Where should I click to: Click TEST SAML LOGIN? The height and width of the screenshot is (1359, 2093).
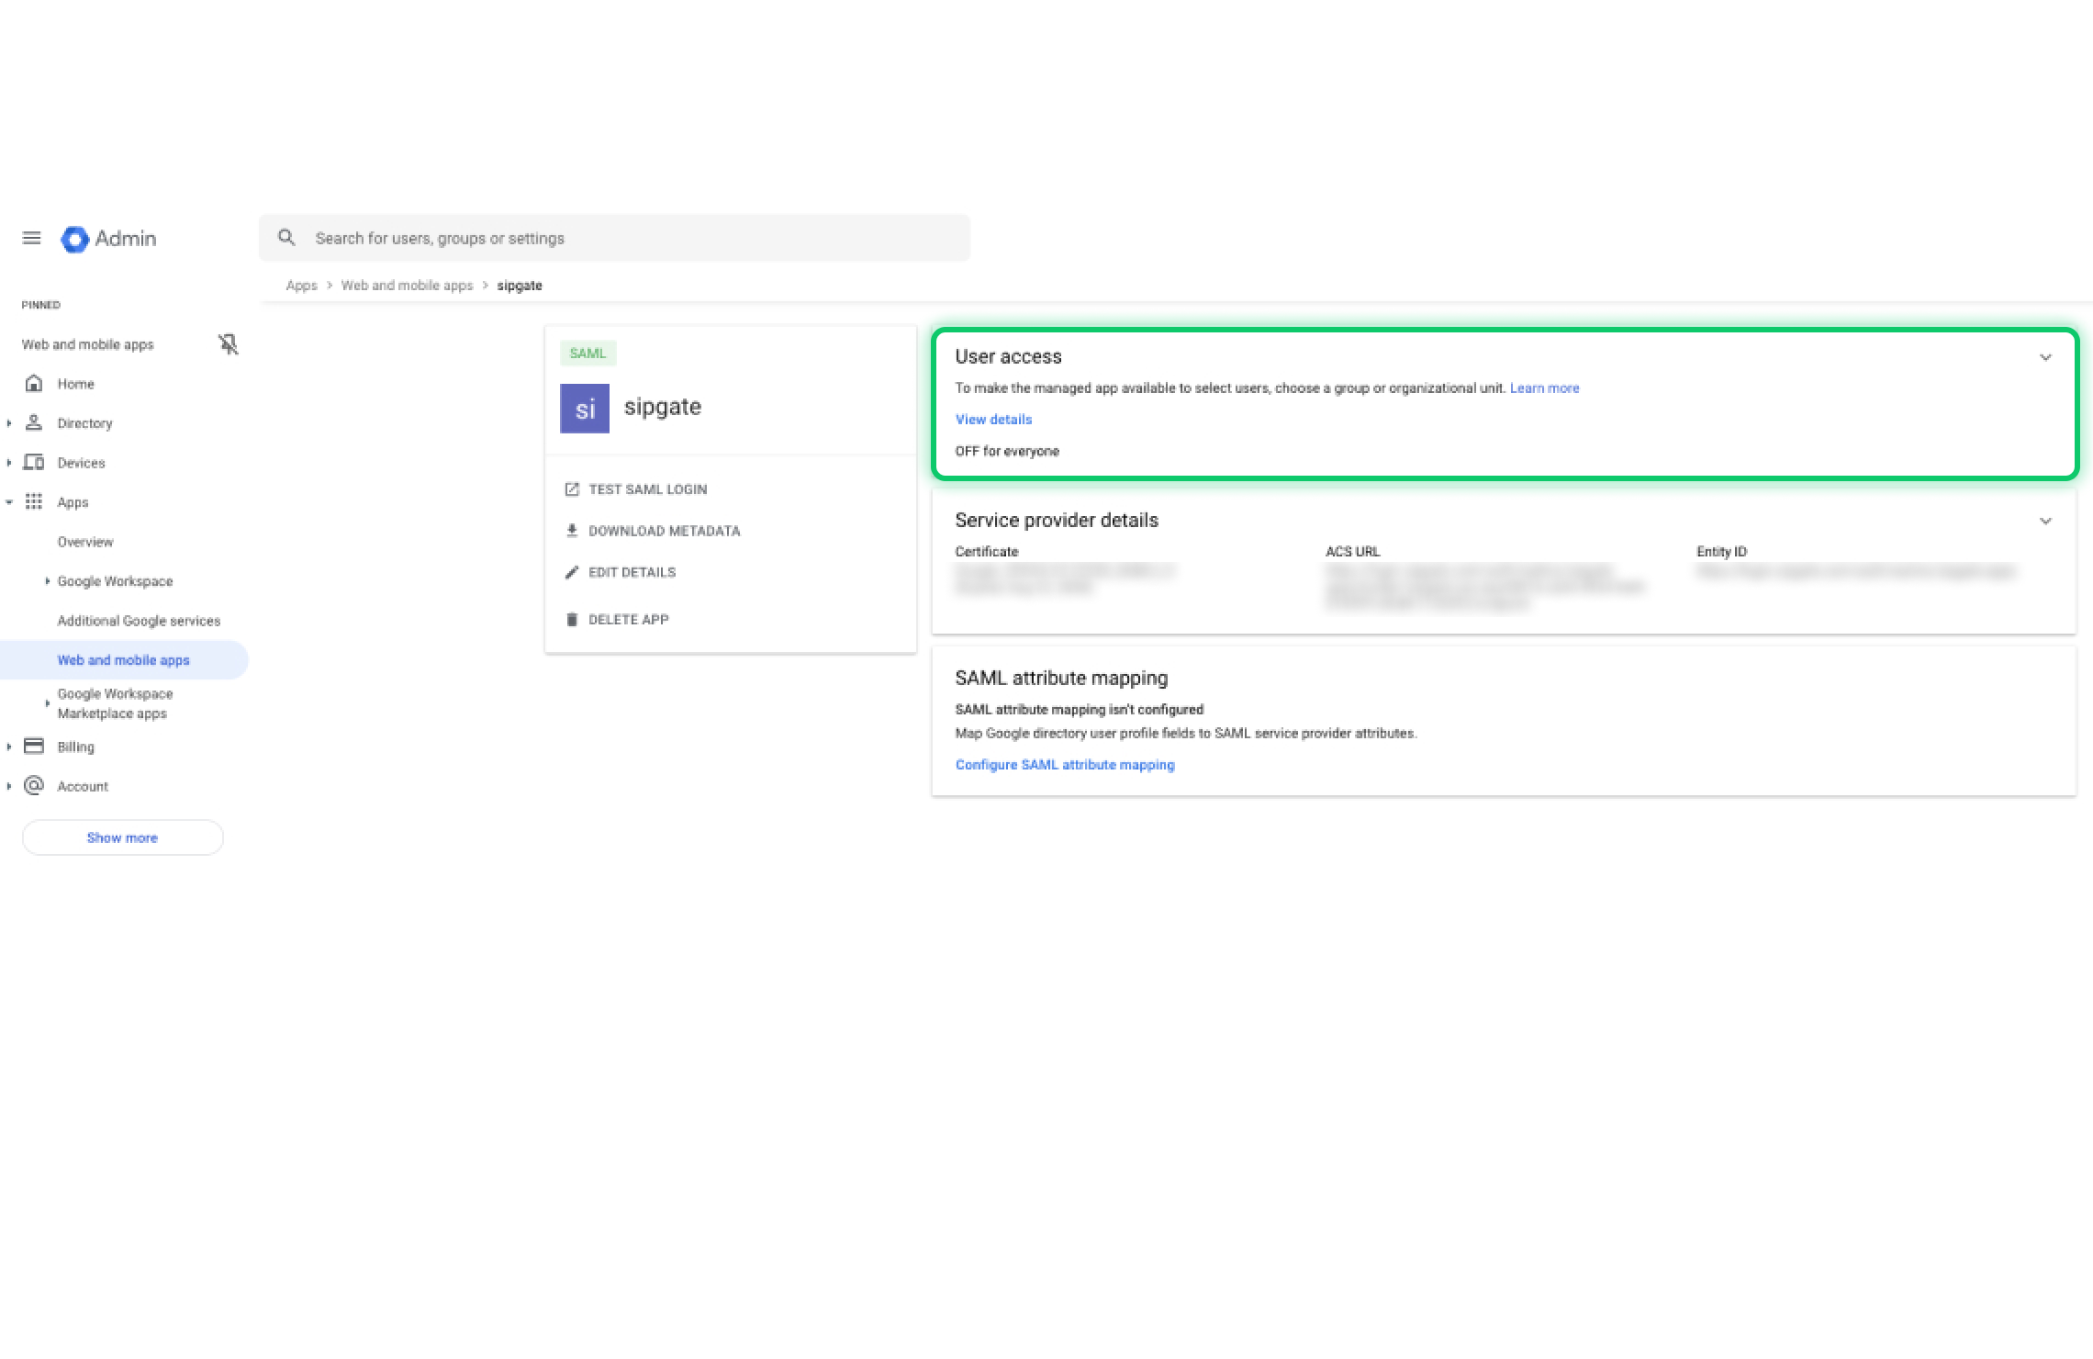click(x=647, y=489)
